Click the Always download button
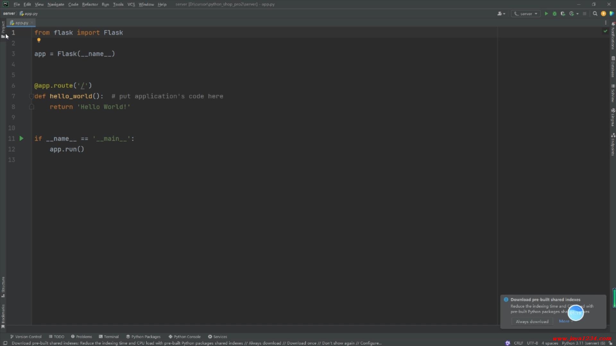 (x=532, y=322)
